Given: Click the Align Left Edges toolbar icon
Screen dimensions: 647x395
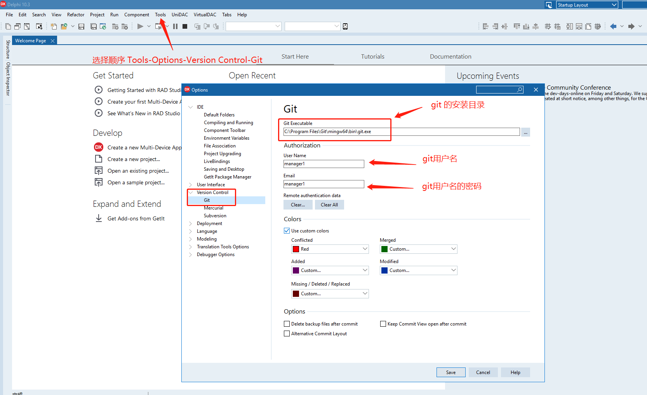Looking at the screenshot, I should 485,26.
